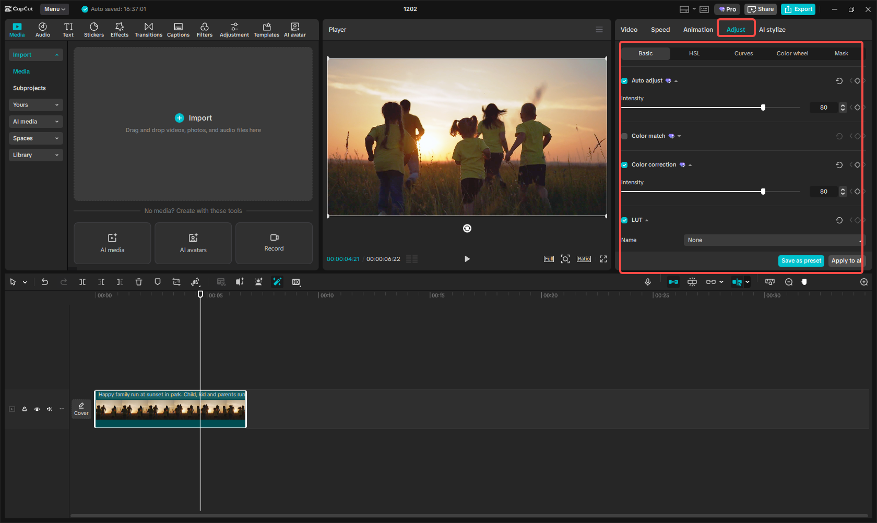Open the Speed tab
877x523 pixels.
tap(660, 29)
